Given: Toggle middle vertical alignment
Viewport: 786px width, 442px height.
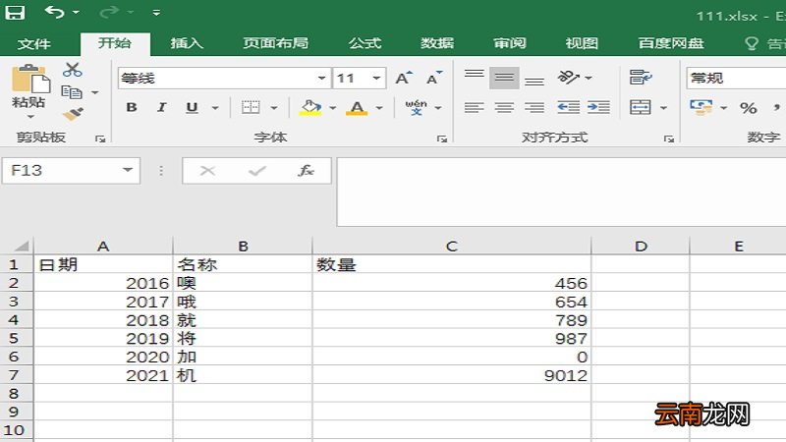Looking at the screenshot, I should pyautogui.click(x=504, y=78).
